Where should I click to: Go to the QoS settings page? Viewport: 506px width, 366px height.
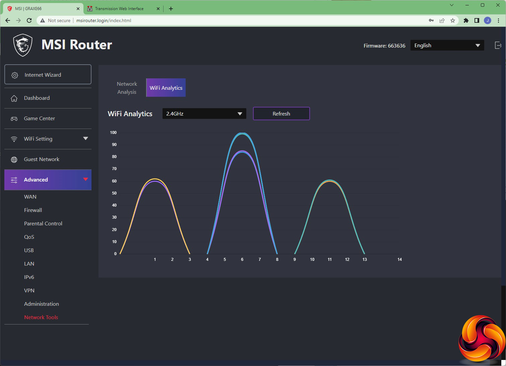coord(29,237)
